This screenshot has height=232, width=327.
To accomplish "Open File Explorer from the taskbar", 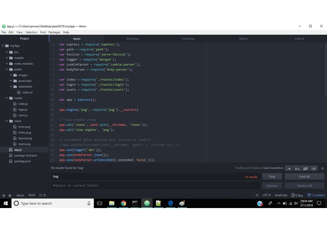I will click(x=112, y=203).
